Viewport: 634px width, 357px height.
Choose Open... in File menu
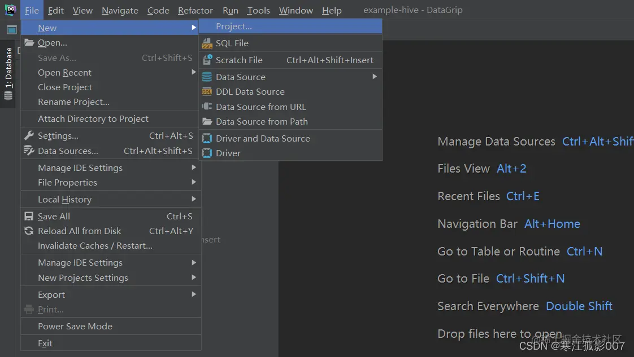click(111, 42)
